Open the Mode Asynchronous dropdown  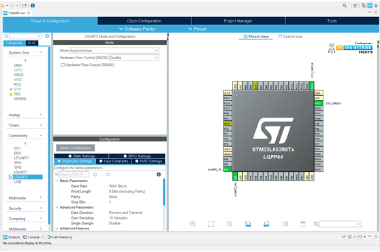(114, 50)
